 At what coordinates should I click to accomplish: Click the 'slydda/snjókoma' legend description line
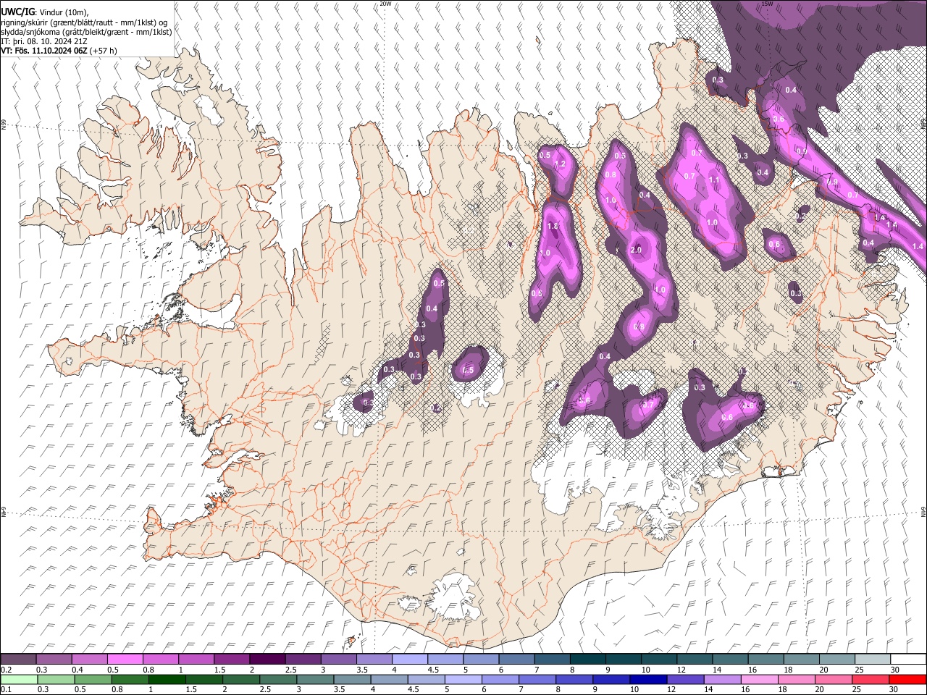point(85,32)
